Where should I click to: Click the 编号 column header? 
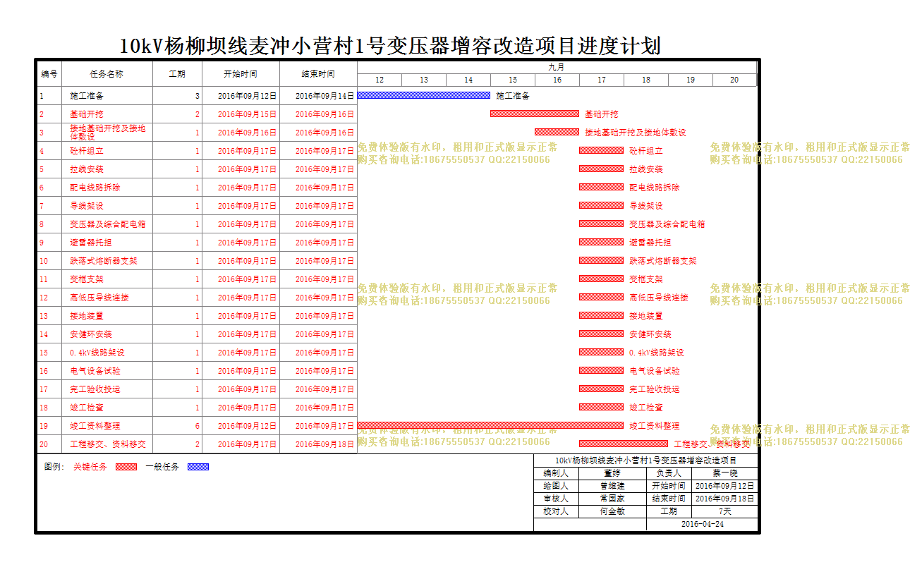click(x=49, y=73)
